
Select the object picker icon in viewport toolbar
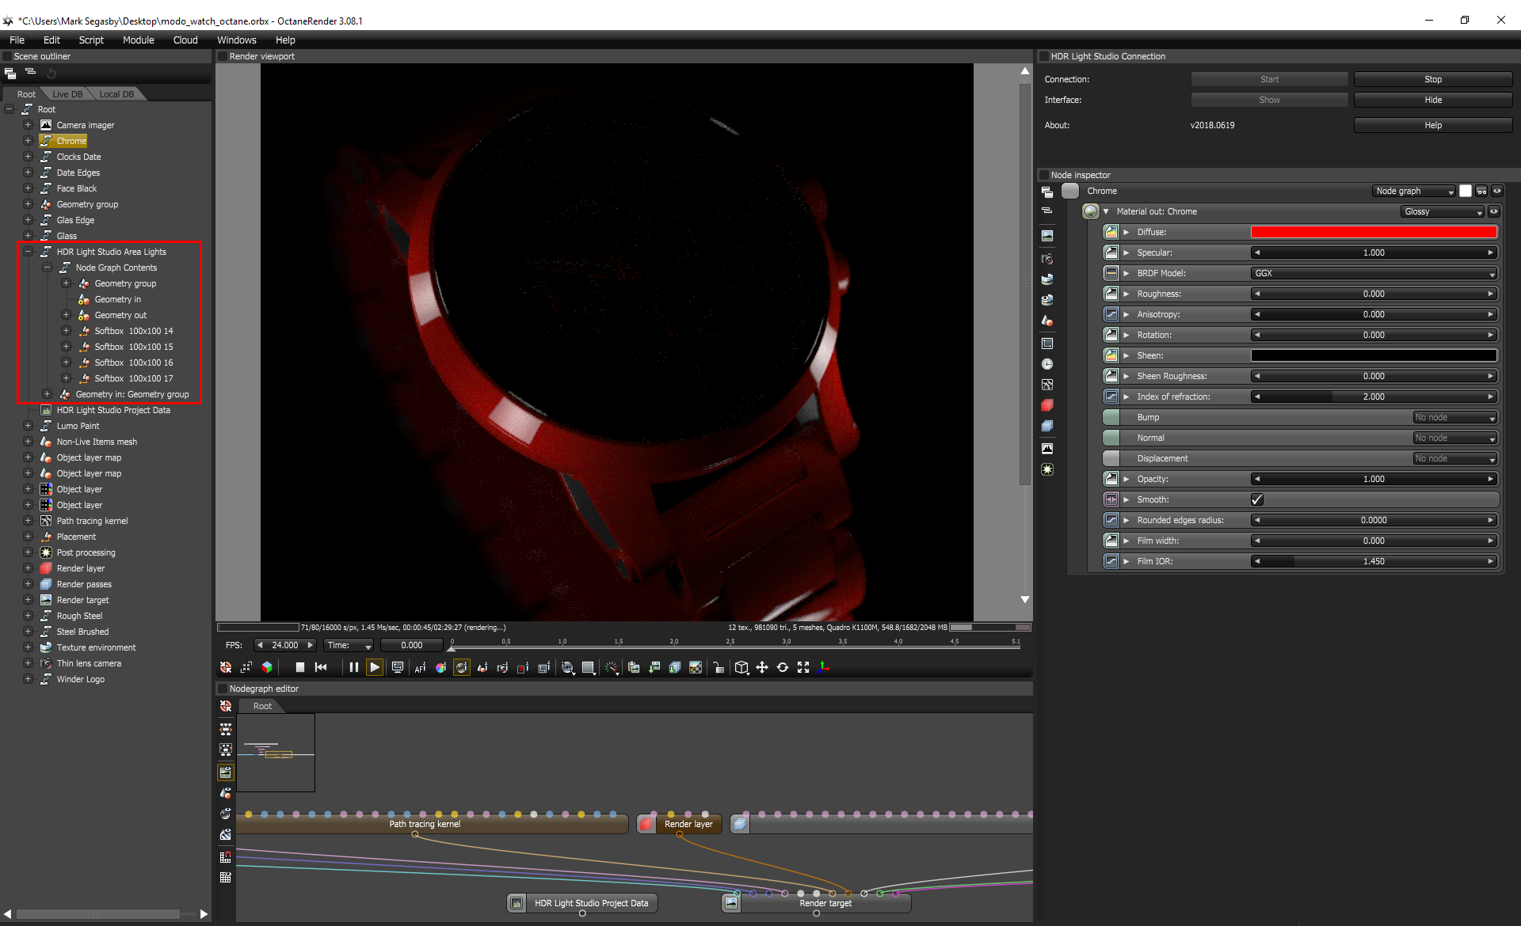482,667
